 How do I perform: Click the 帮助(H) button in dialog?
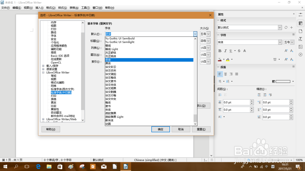point(51,129)
